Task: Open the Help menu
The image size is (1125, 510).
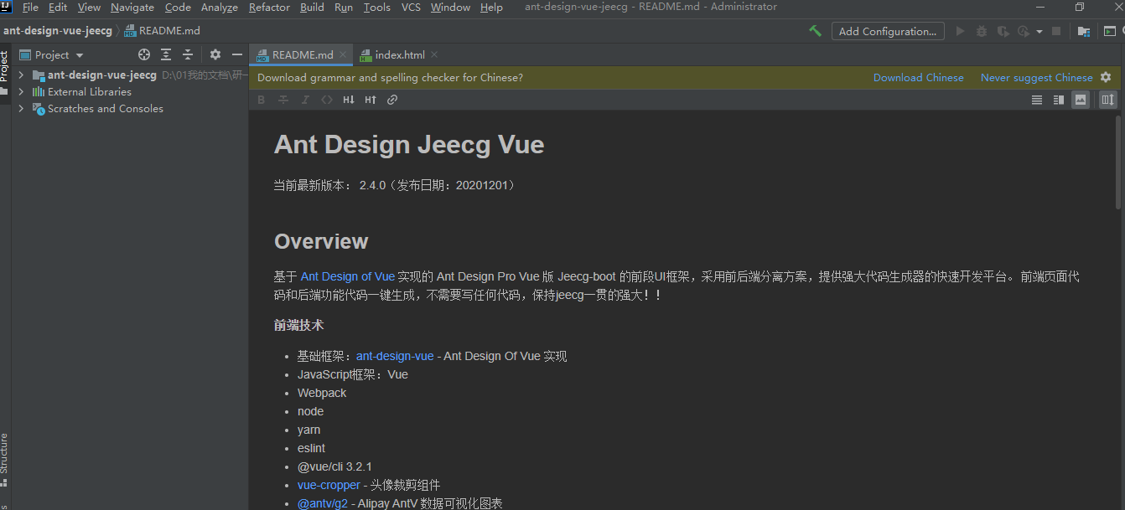Action: 491,7
